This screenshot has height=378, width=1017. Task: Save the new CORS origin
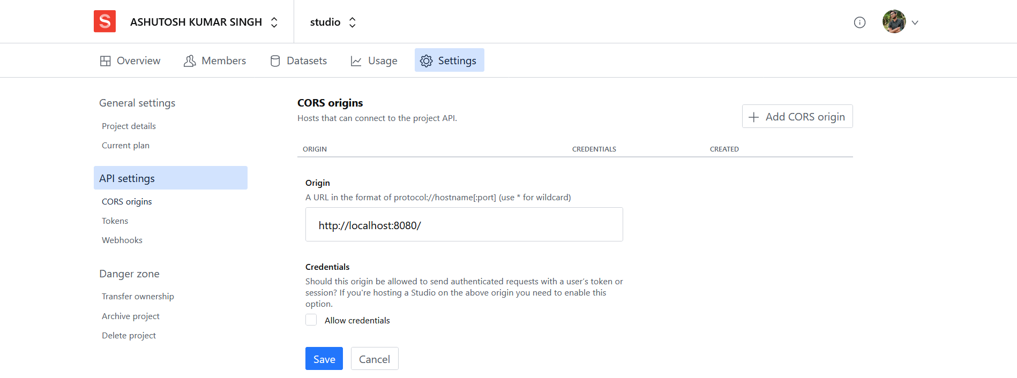pos(324,358)
